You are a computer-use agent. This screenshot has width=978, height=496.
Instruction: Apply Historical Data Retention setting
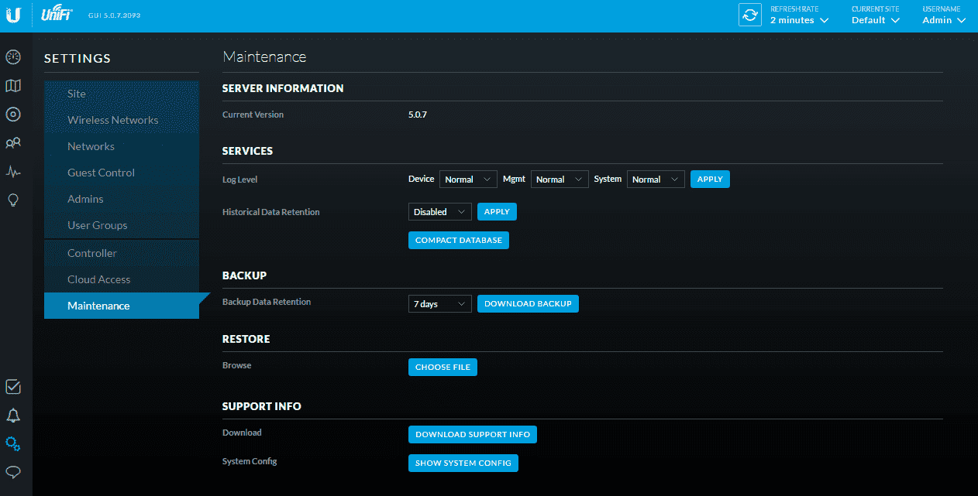click(497, 212)
